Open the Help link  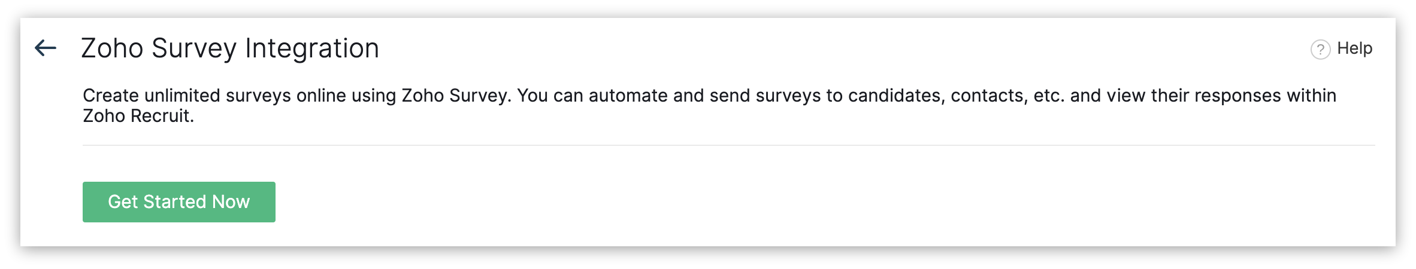[x=1354, y=48]
